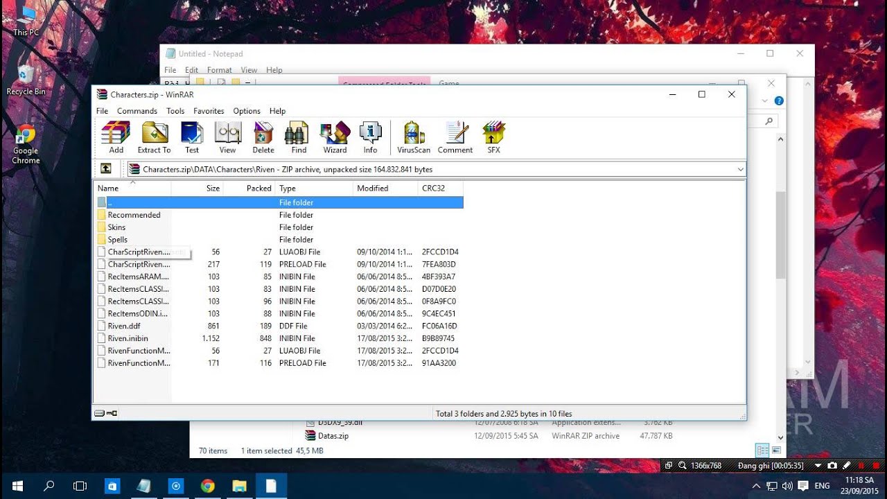
Task: Sort by the Size column header
Action: pos(197,188)
